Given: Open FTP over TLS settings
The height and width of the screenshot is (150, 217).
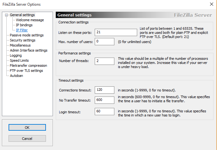Looking at the screenshot, I should (26, 71).
